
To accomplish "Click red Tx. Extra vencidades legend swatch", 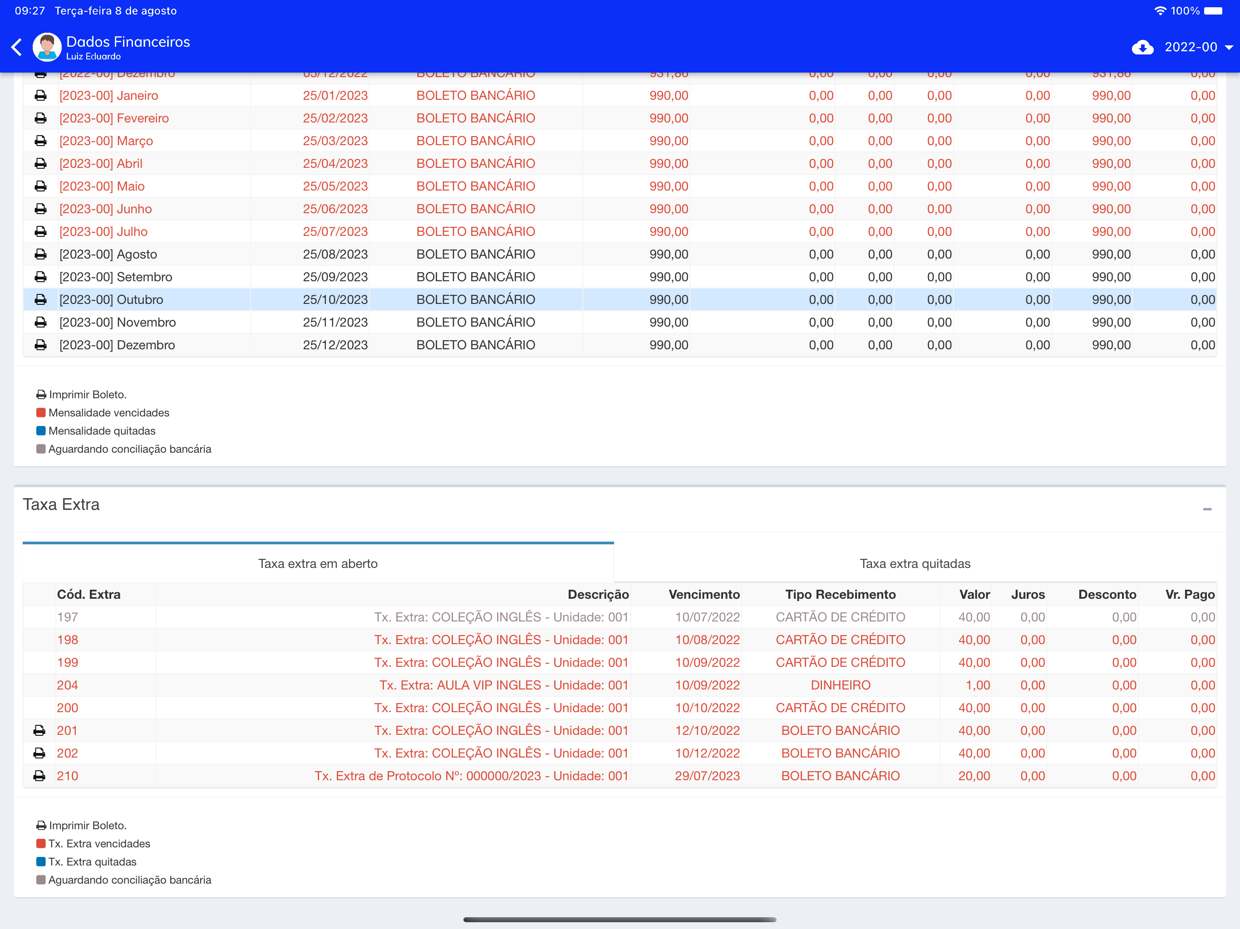I will [x=41, y=844].
